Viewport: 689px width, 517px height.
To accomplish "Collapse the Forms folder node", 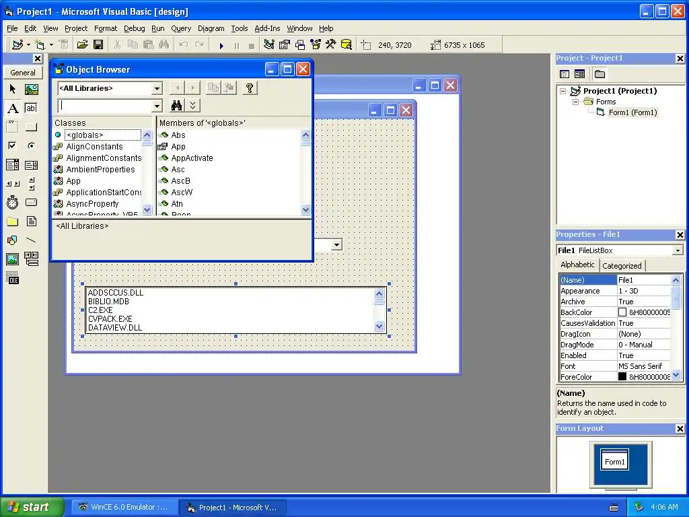I will click(x=576, y=102).
